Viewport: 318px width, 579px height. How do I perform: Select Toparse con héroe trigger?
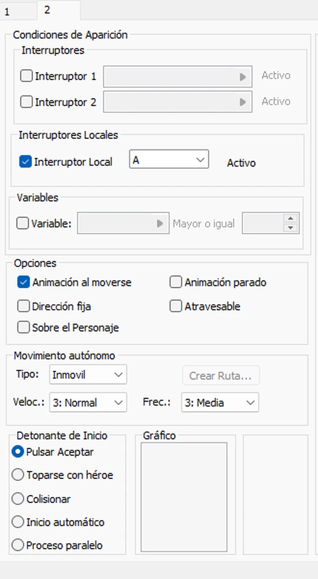point(18,475)
